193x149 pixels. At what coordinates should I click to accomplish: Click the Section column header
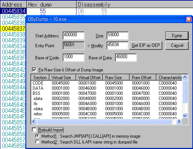tap(40, 78)
